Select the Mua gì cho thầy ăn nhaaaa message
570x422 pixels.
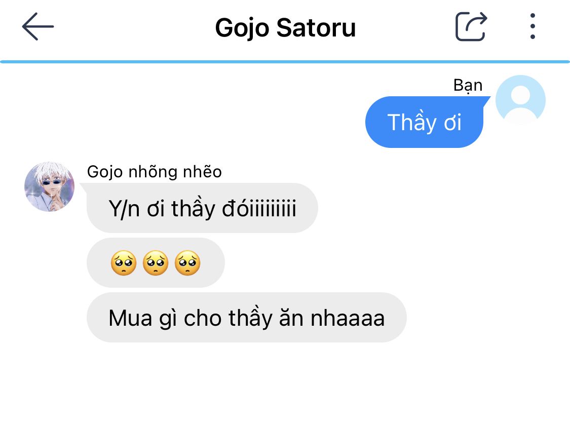[246, 318]
